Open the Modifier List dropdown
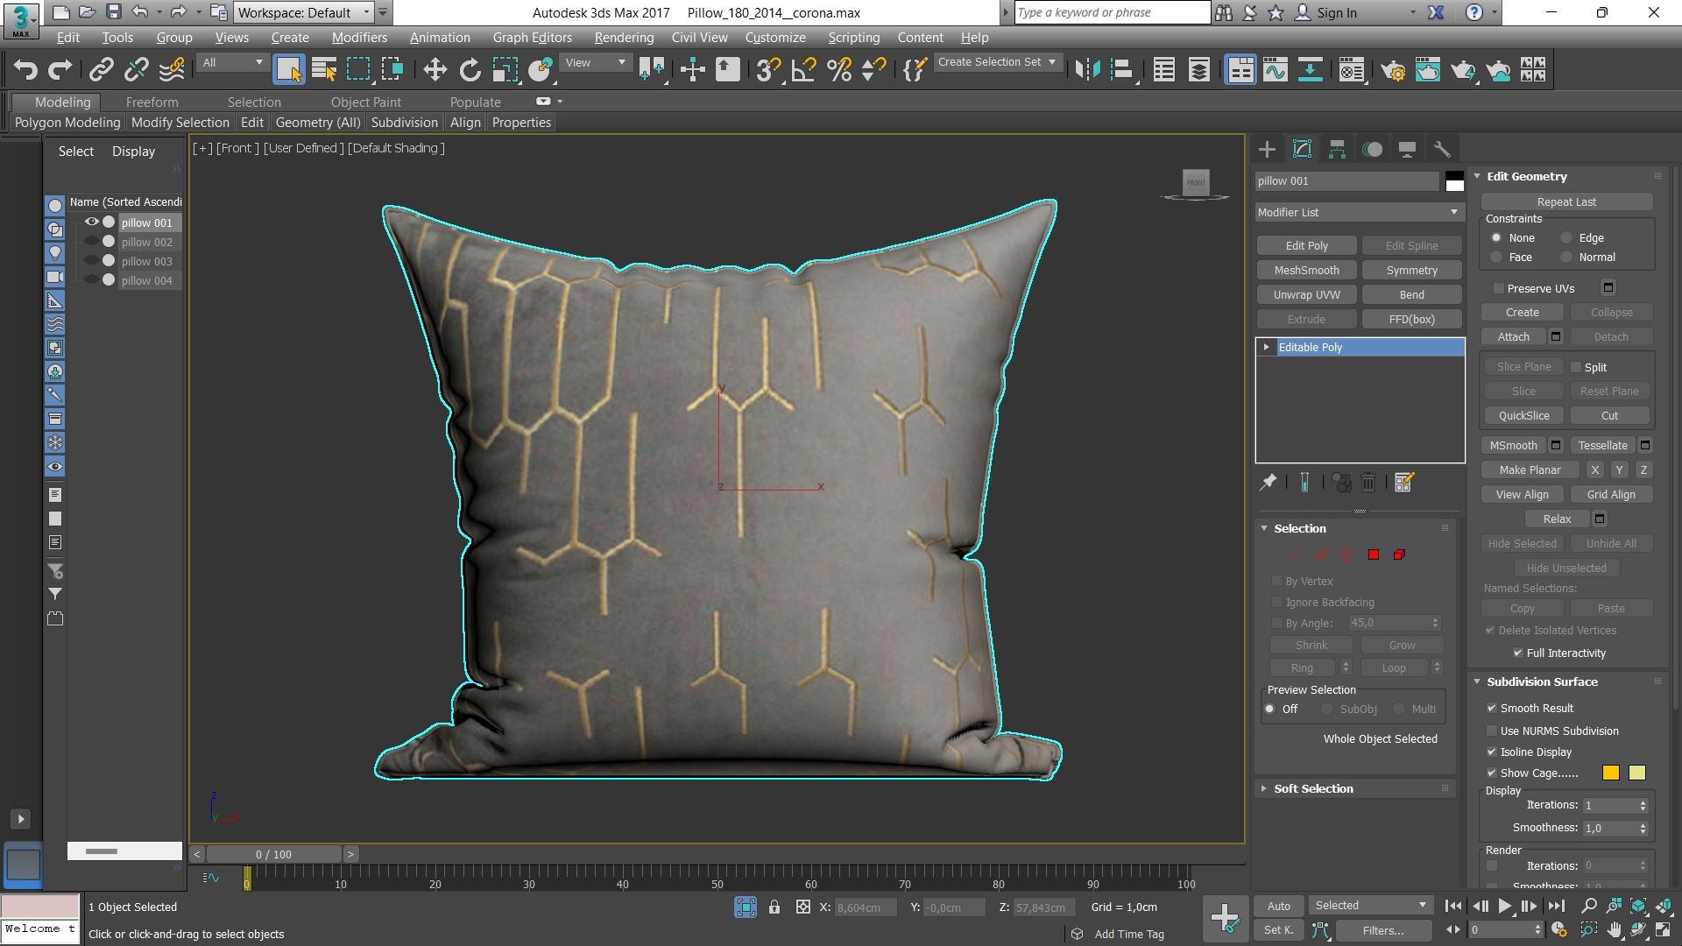Viewport: 1682px width, 946px height. click(1359, 212)
